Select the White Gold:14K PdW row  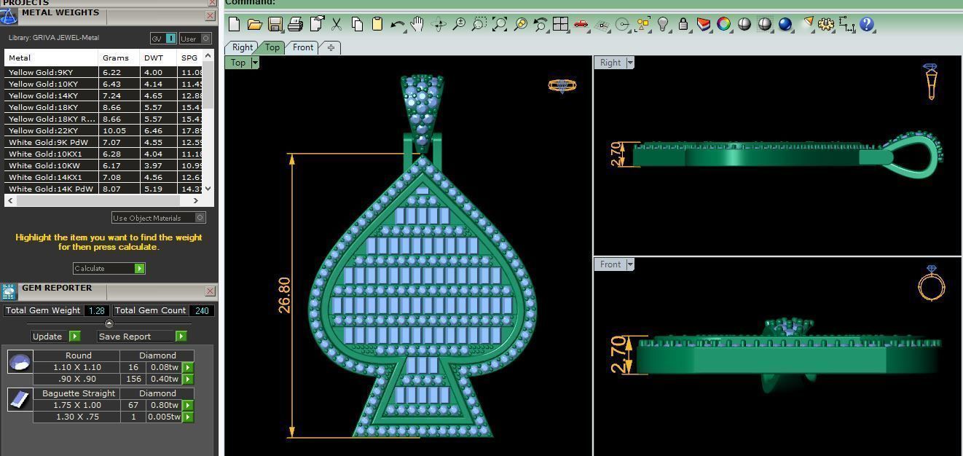(103, 189)
